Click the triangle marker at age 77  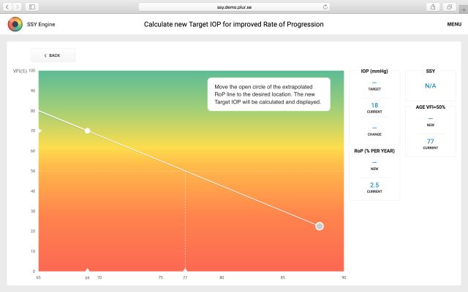[x=185, y=269]
